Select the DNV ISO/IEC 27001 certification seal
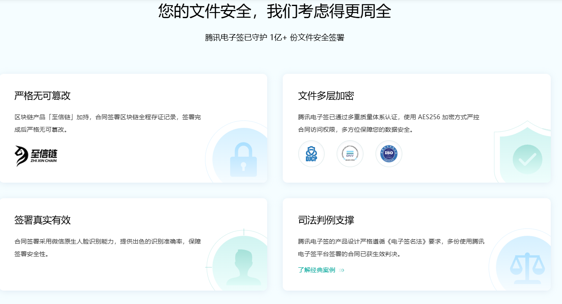The height and width of the screenshot is (304, 562). (x=350, y=154)
